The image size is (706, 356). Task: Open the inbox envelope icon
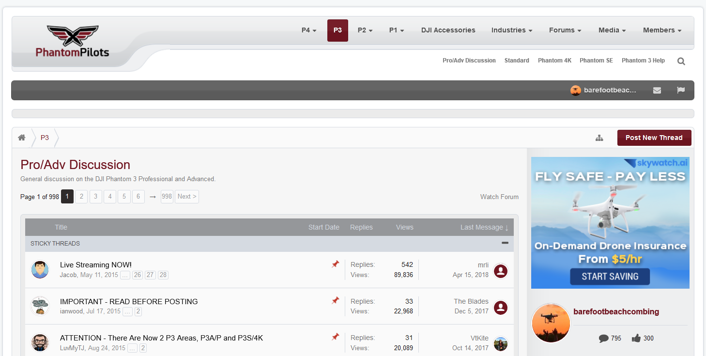click(657, 90)
